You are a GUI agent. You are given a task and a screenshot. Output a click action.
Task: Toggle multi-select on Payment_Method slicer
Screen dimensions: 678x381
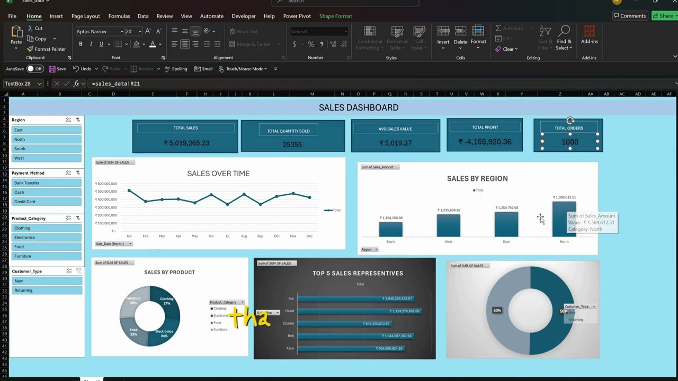coord(68,173)
